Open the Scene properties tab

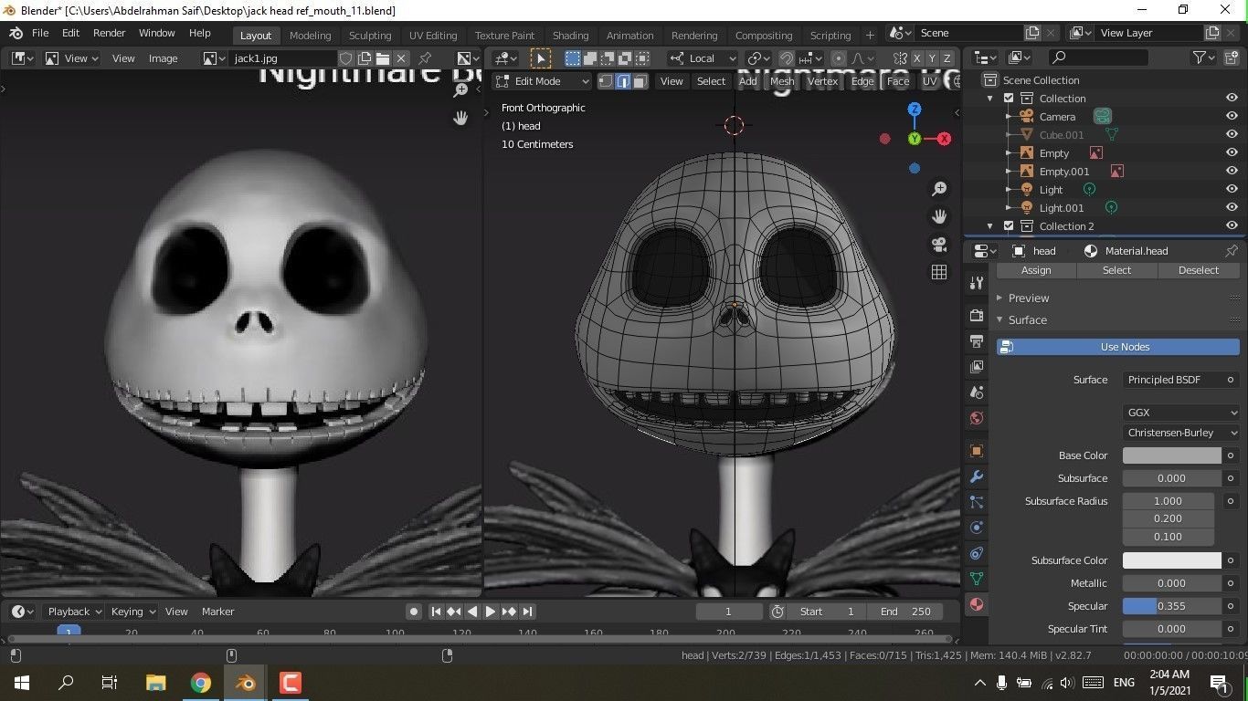[977, 392]
